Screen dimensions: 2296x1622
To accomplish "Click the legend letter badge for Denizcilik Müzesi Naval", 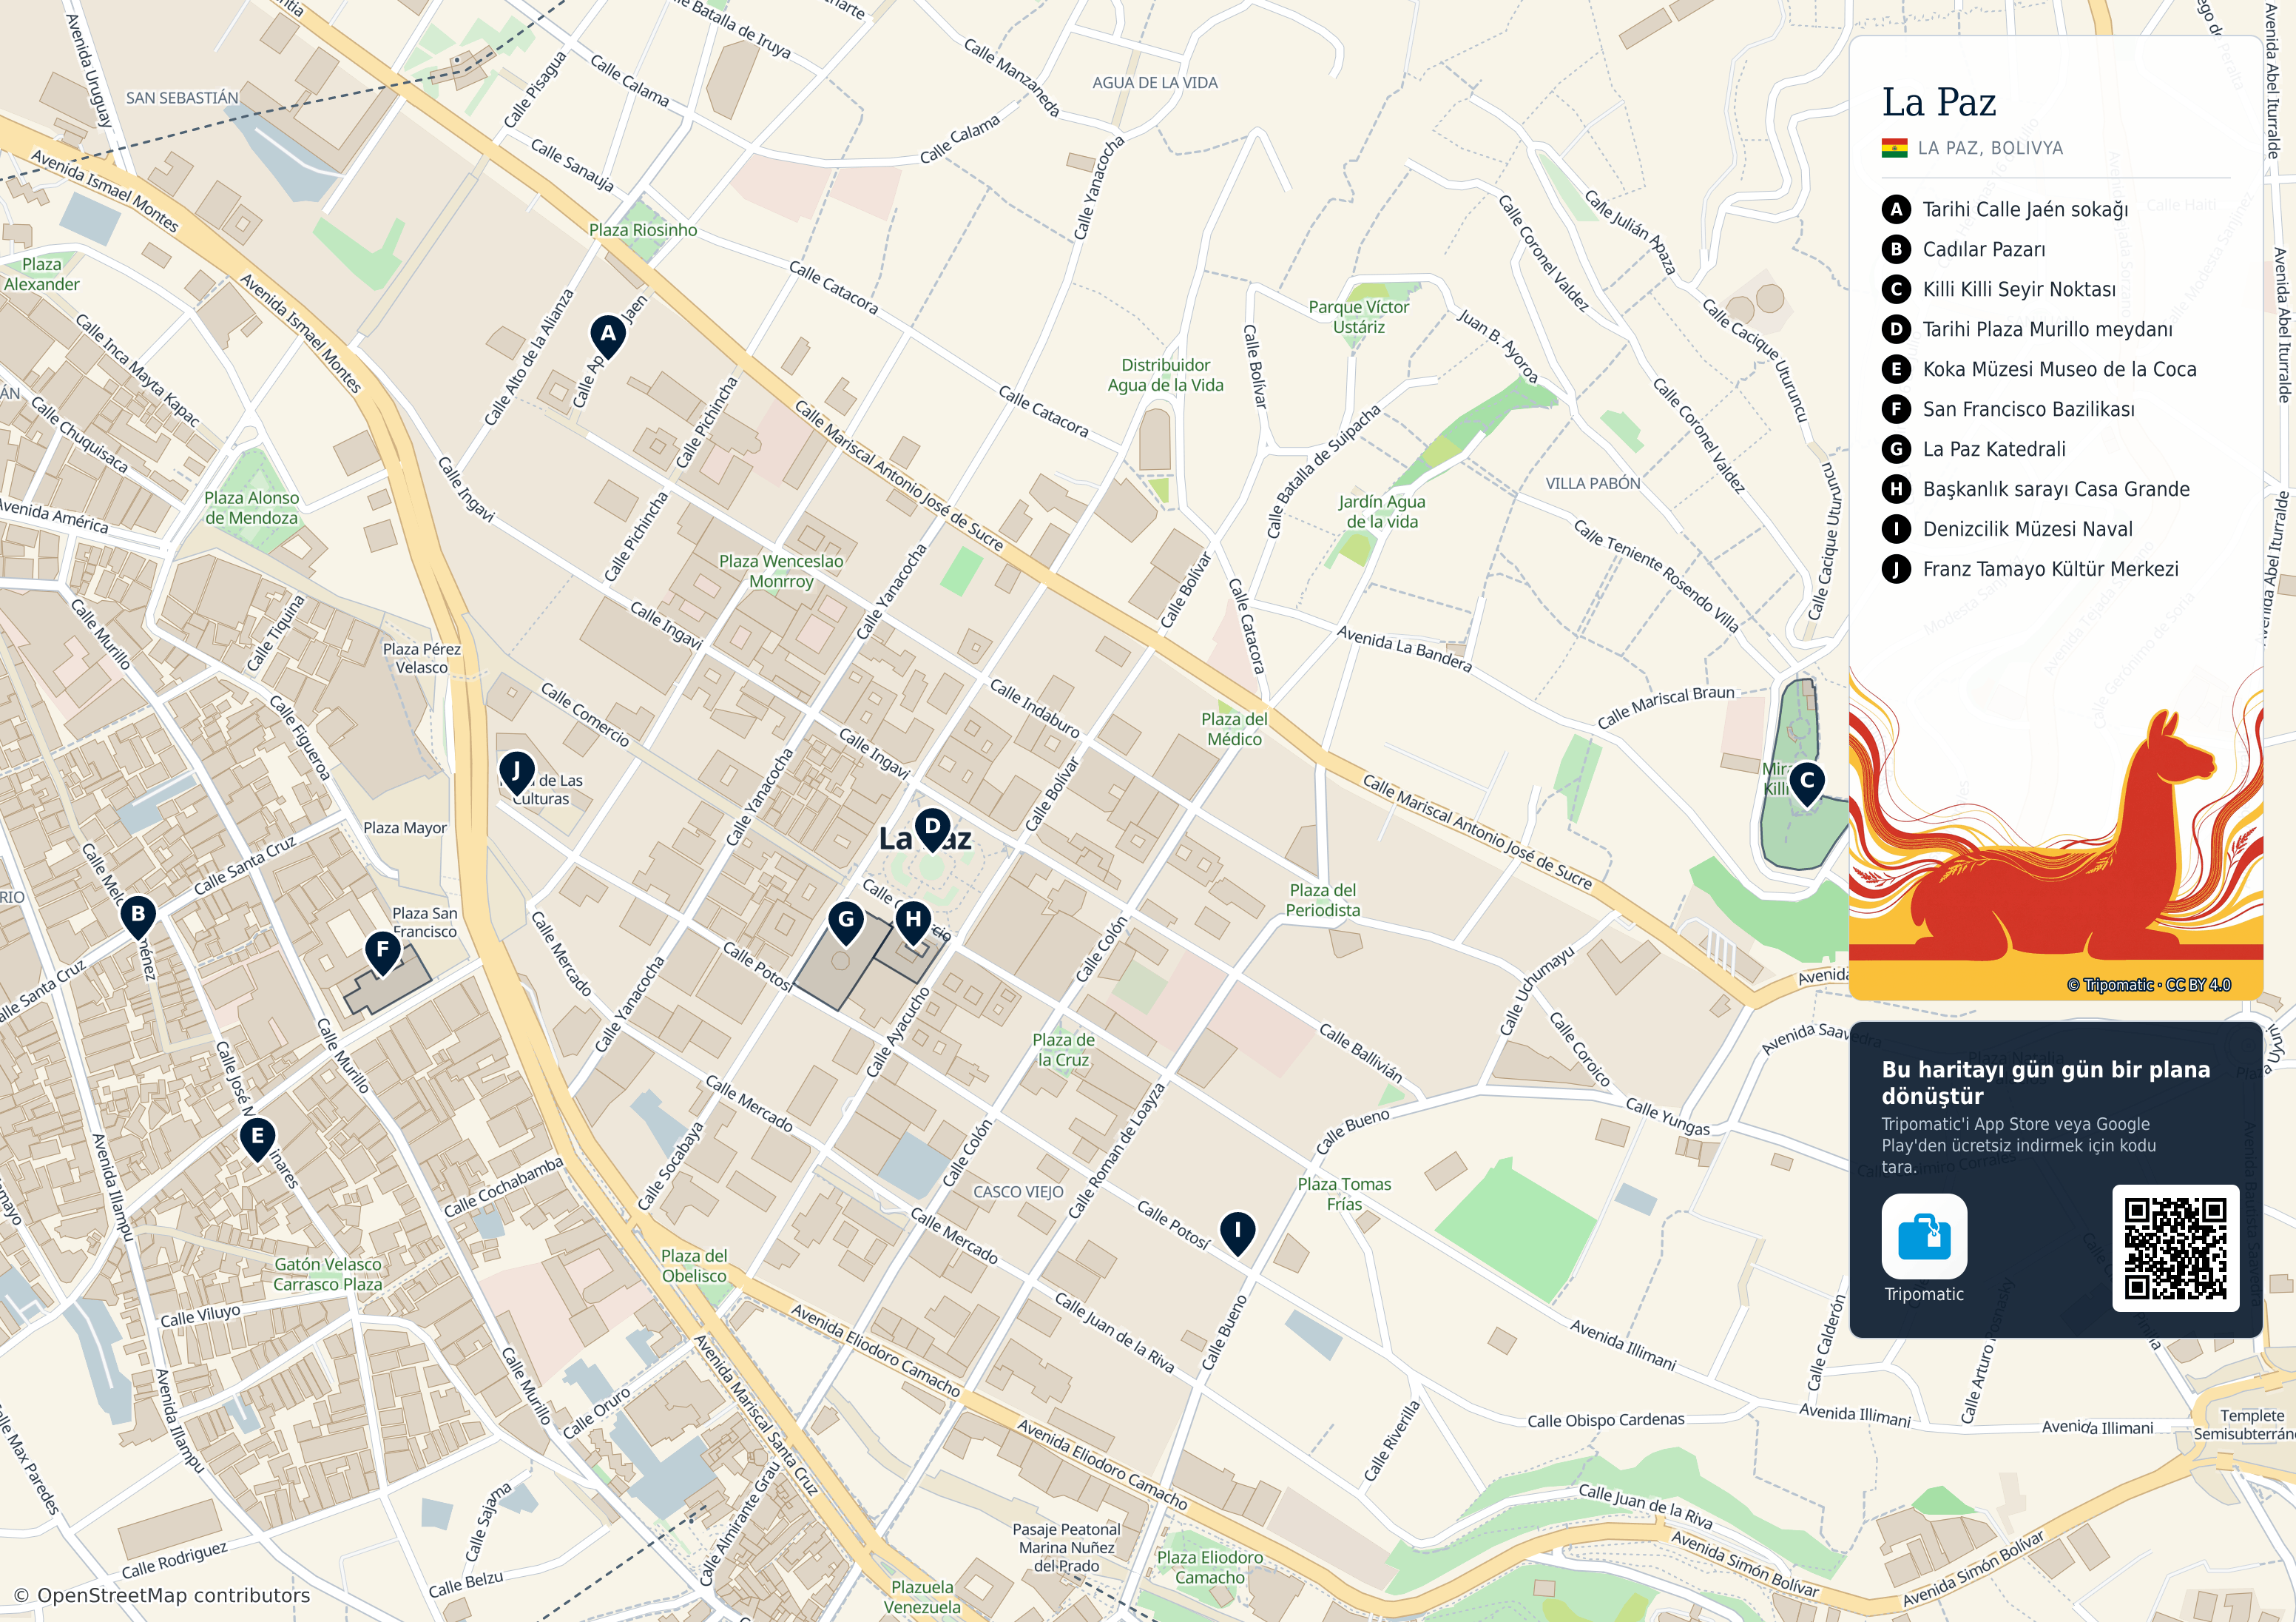I will click(1896, 529).
